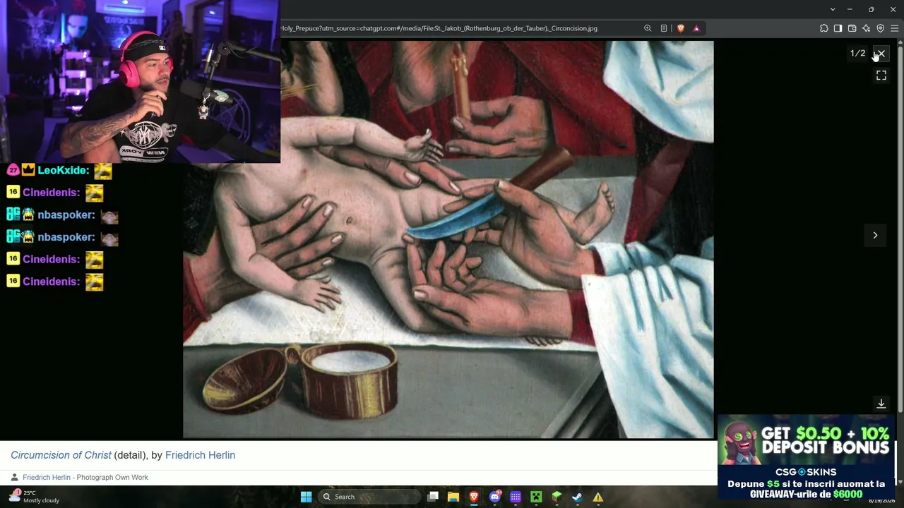Open the Minecraft grass block icon
The height and width of the screenshot is (508, 904).
(x=557, y=497)
